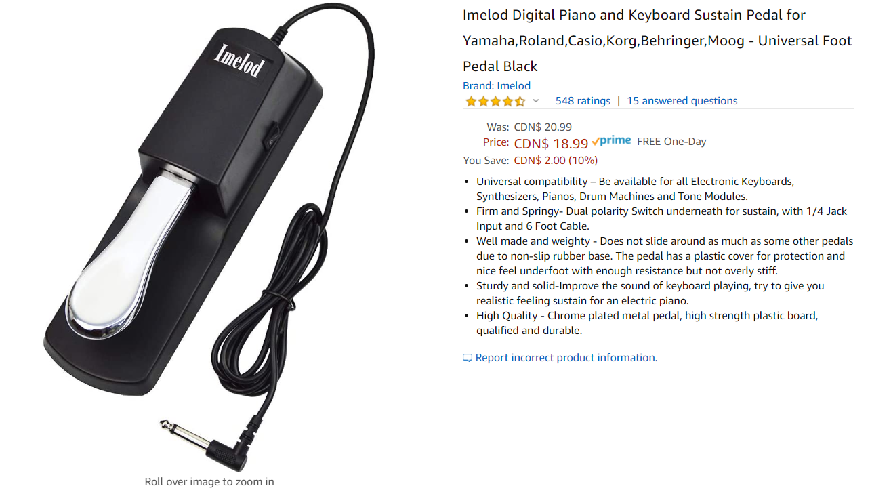Click the Imelod logo on the pedal

coord(239,61)
